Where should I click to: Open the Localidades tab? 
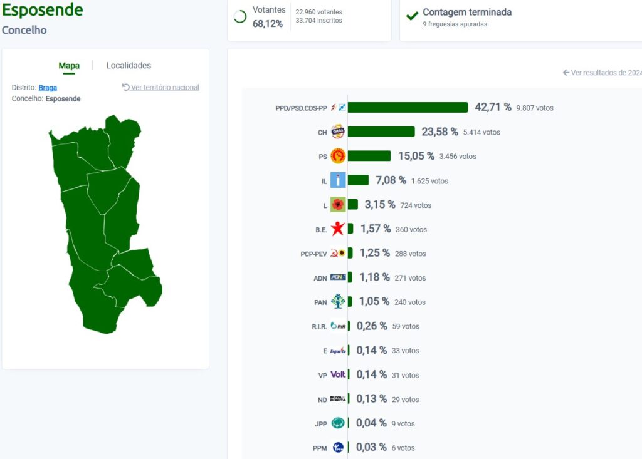129,66
